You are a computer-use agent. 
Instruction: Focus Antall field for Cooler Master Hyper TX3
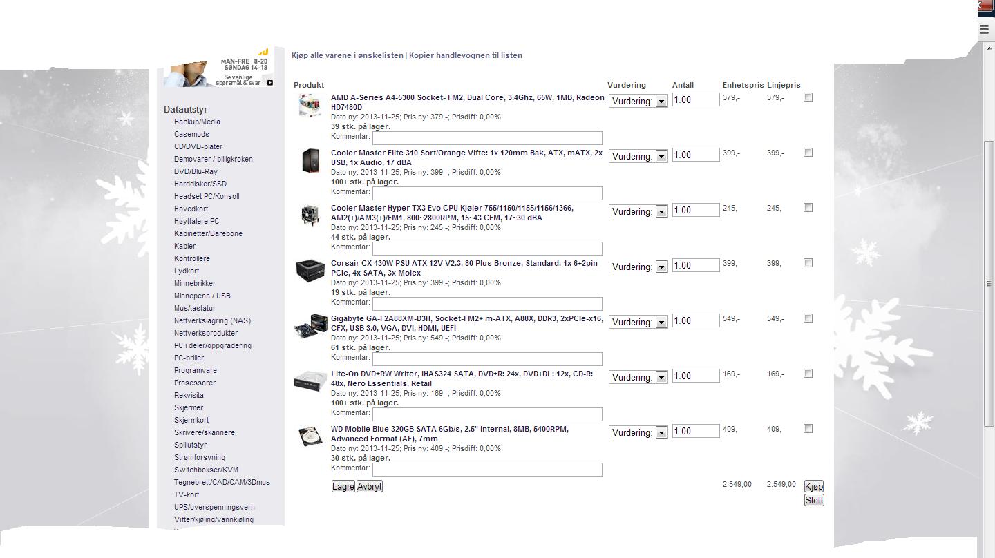(x=696, y=210)
